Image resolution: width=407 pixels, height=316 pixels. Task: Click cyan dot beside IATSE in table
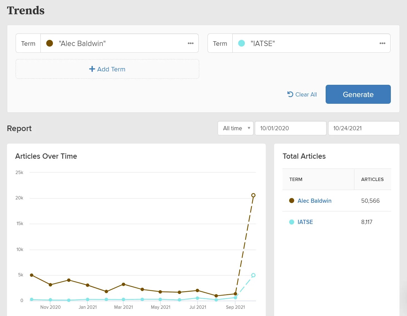click(292, 222)
